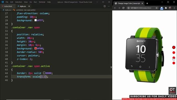Click the second red color dot
Image resolution: width=177 pixels, height=100 pixels.
click(x=174, y=52)
